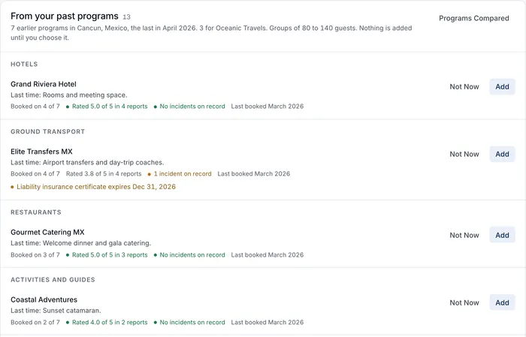Select the Elite Transfers MX name
This screenshot has height=337, width=526.
tap(41, 152)
